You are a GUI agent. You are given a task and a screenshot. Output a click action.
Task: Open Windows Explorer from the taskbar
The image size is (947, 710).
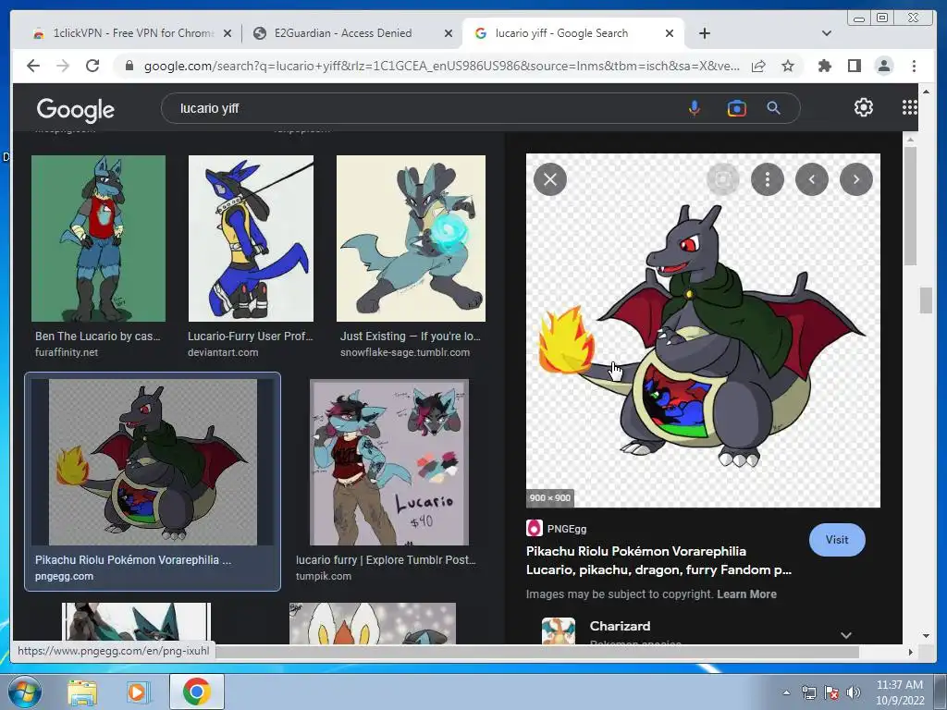point(82,692)
